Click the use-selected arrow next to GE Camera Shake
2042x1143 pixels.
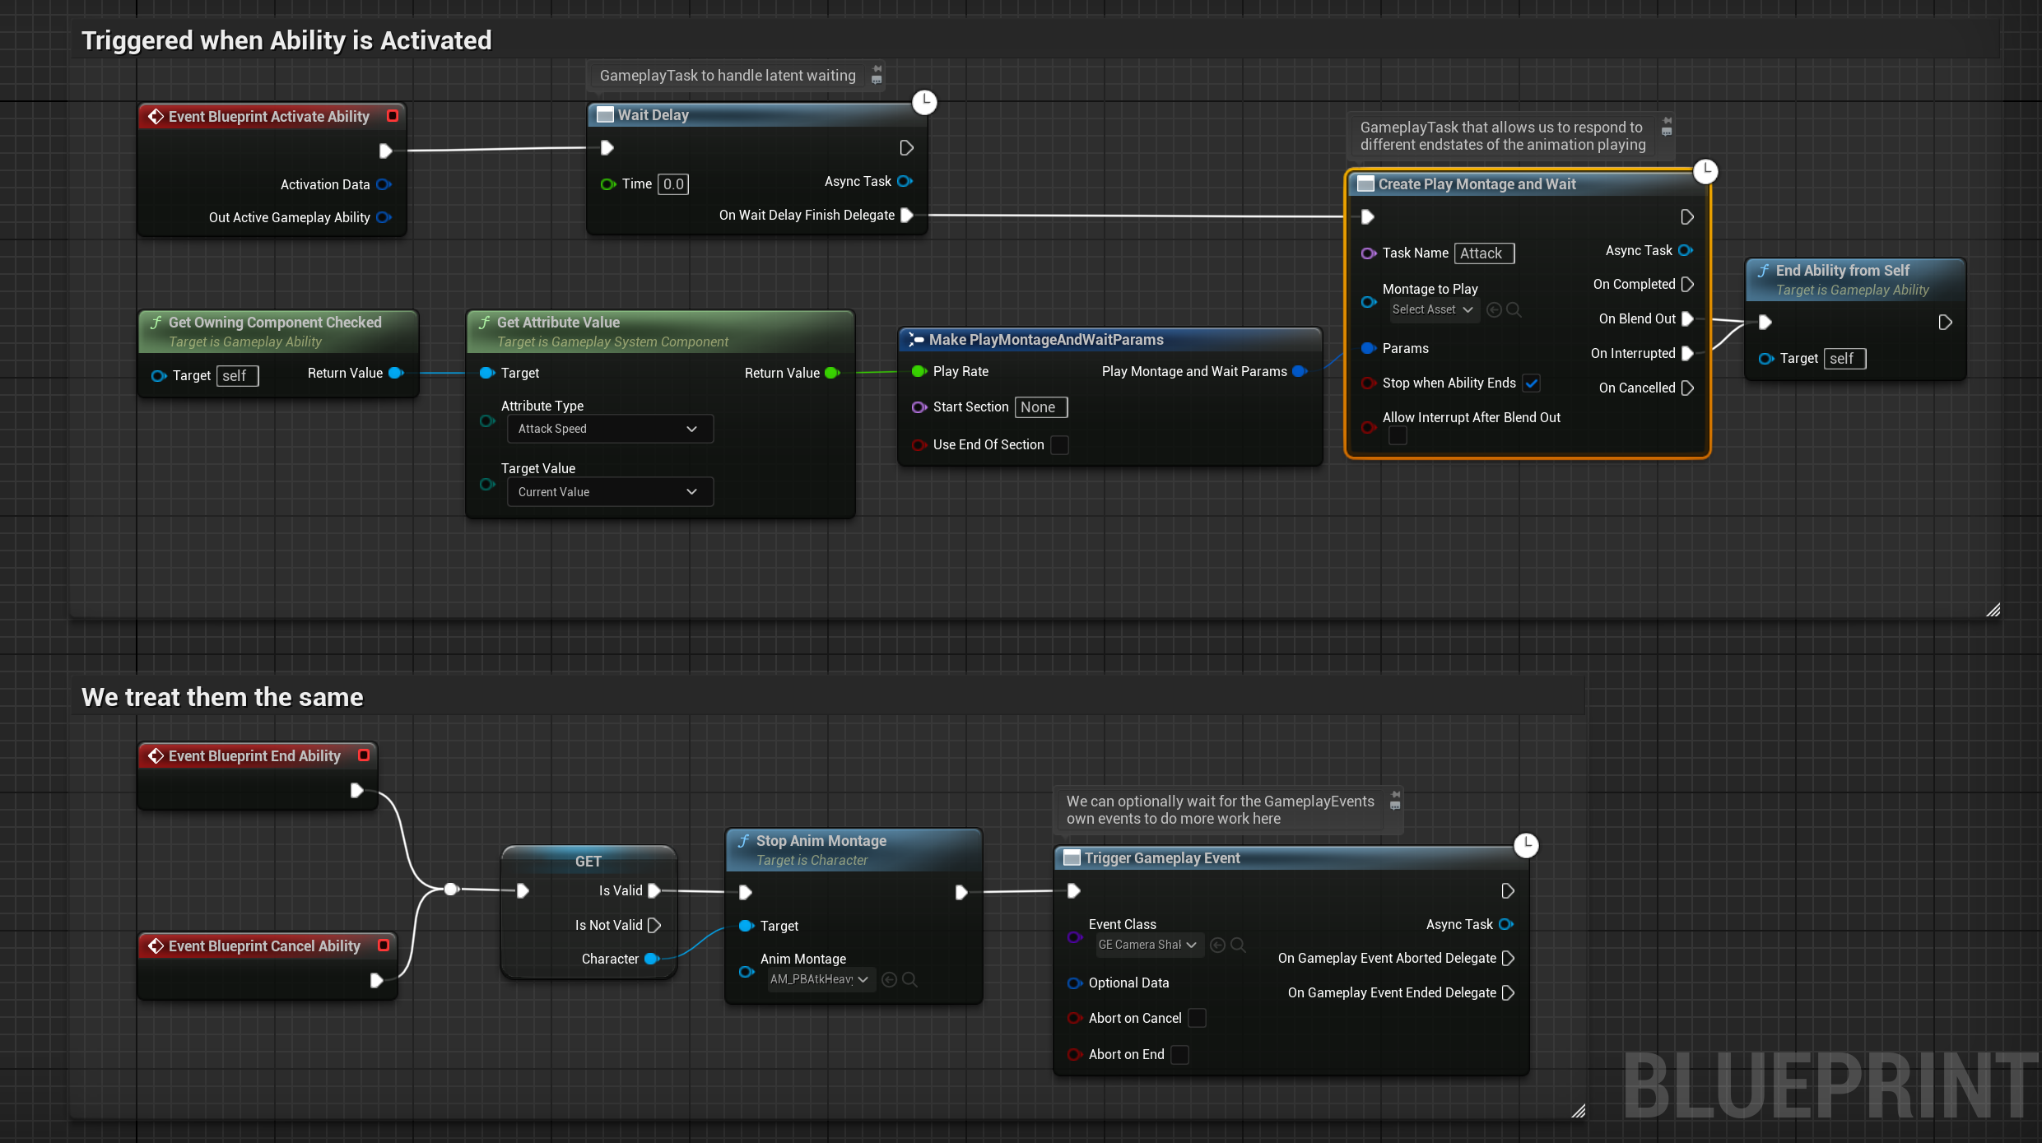tap(1218, 945)
